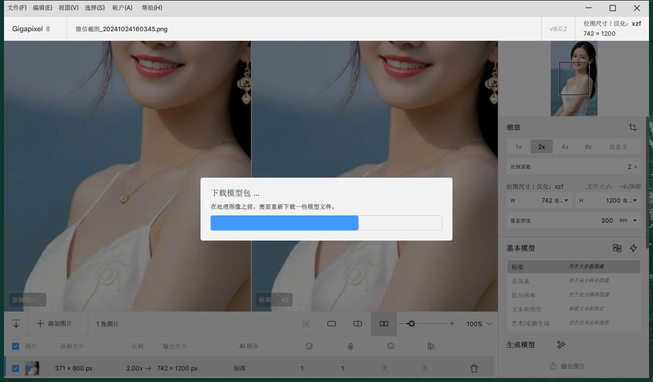Screen dimensions: 653x382
Task: Select the single-view layout icon
Action: click(332, 324)
